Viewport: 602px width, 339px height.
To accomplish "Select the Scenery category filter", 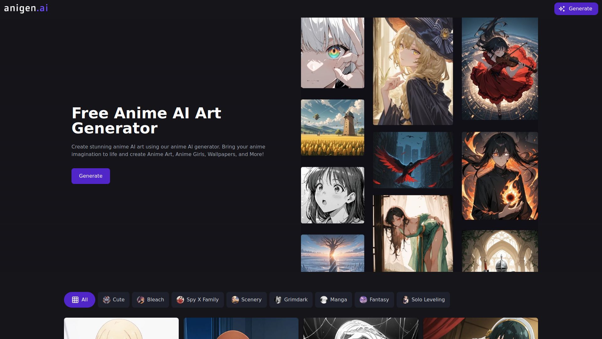I will coord(246,300).
